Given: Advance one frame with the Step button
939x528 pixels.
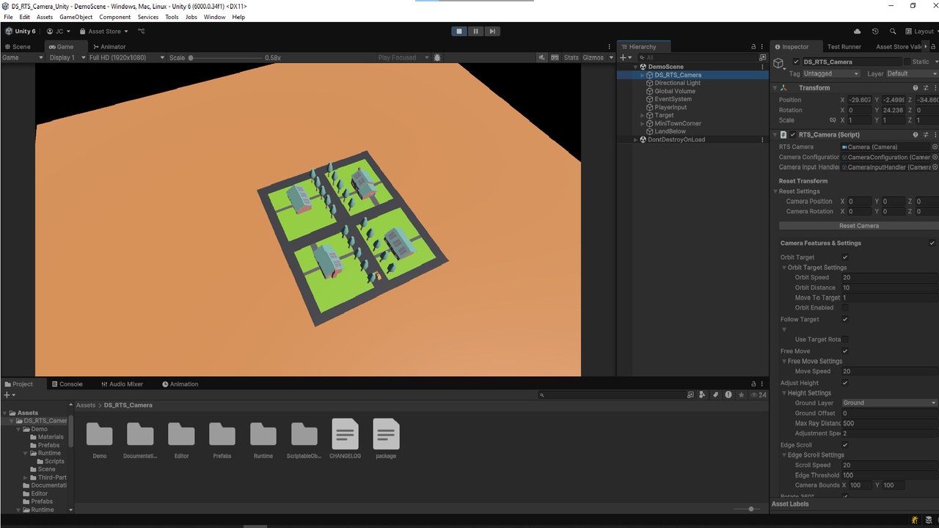Looking at the screenshot, I should click(492, 32).
